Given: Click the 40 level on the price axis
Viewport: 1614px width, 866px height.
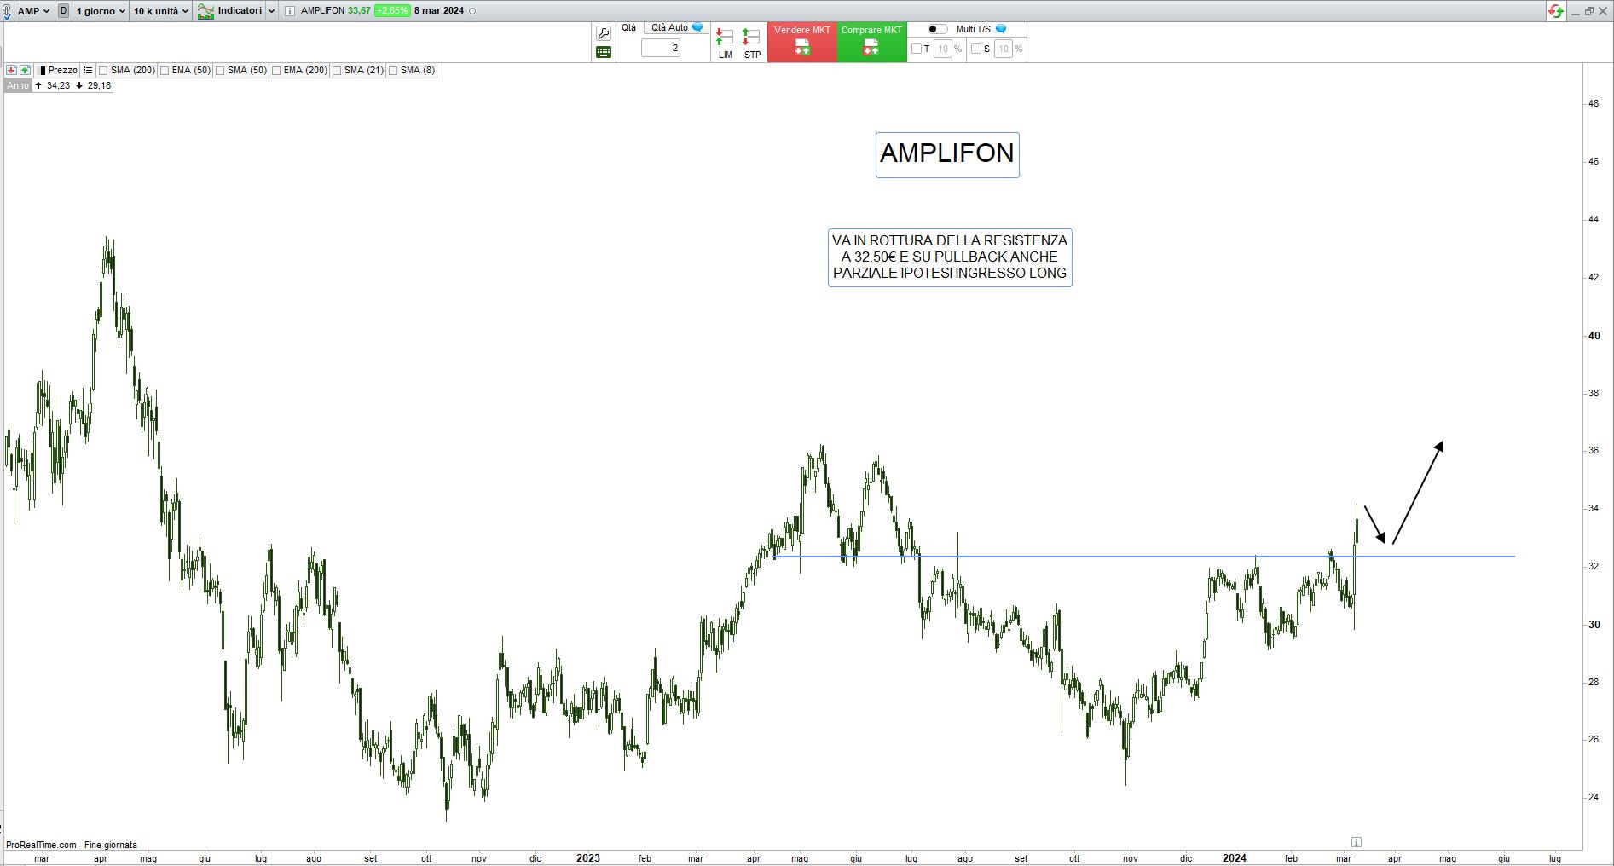Looking at the screenshot, I should coord(1594,336).
